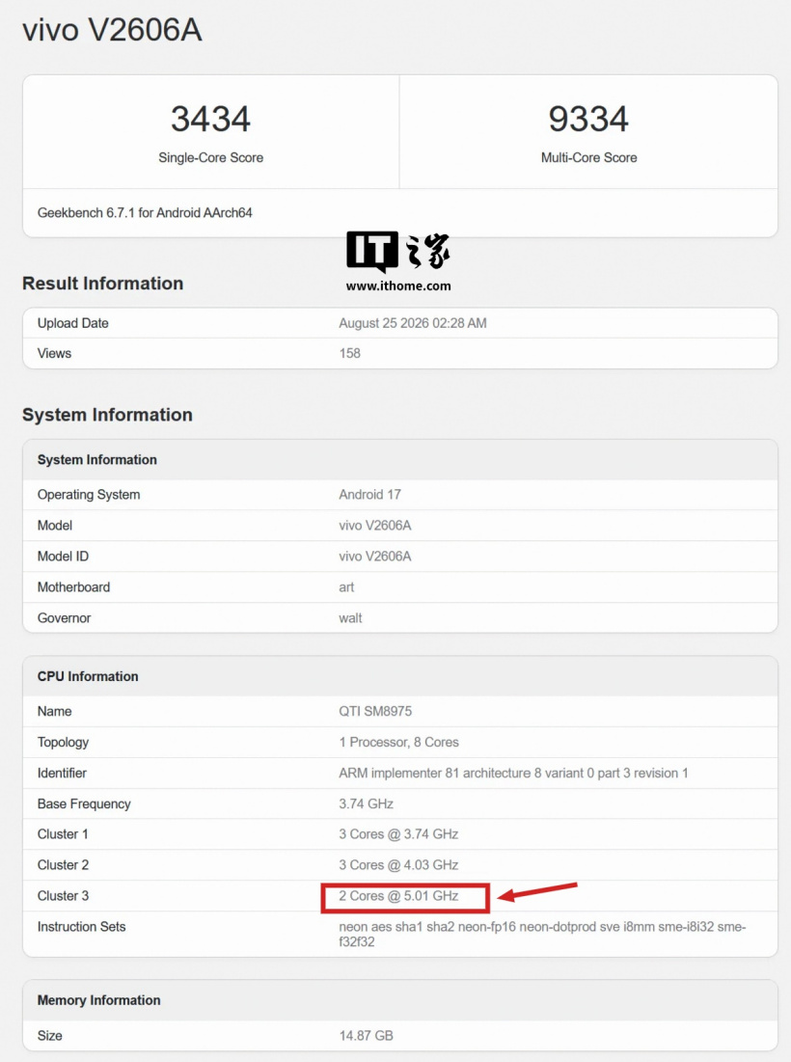Click the Cluster 1 label

63,833
